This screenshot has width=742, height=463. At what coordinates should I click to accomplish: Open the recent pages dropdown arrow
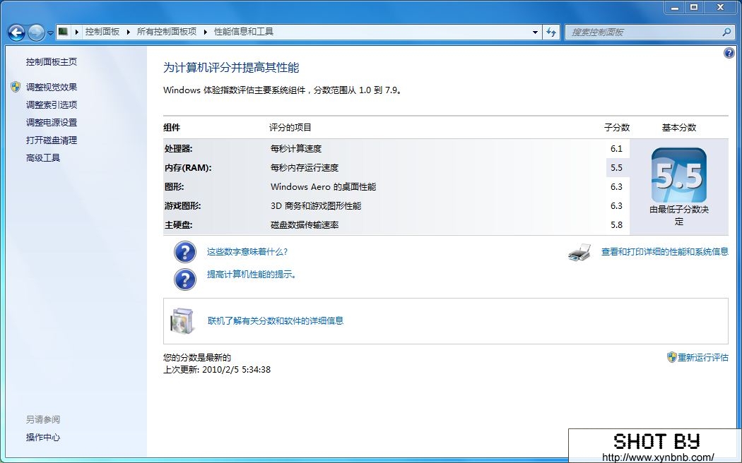pos(50,33)
